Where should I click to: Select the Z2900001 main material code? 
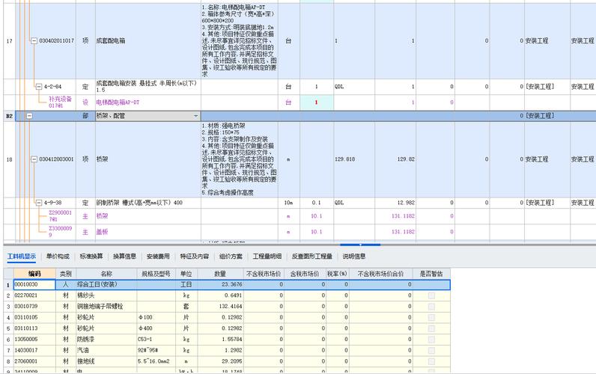pyautogui.click(x=60, y=216)
